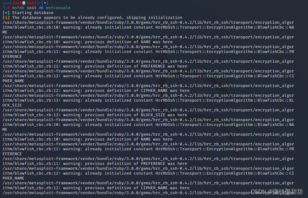Click the "~" directory in the prompt brackets
Screen dimensions: 308x198
(x=45, y=3)
